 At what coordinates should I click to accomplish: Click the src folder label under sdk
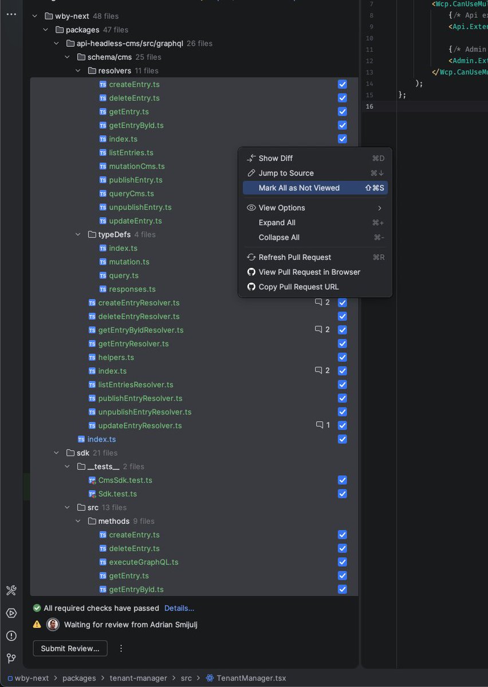point(93,507)
